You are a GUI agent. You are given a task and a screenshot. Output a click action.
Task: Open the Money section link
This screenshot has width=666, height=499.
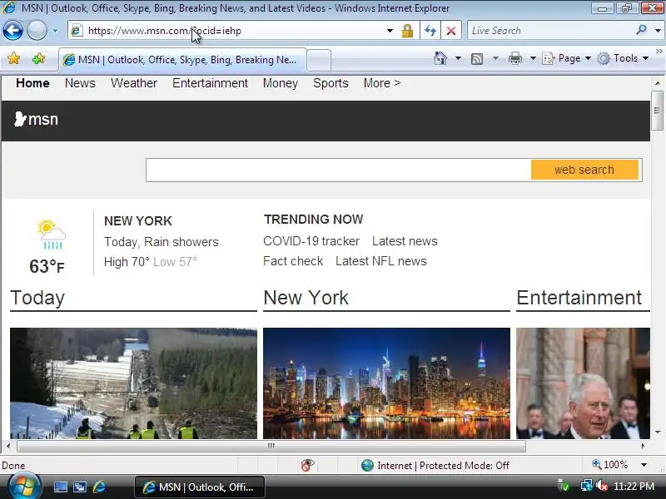tap(281, 83)
